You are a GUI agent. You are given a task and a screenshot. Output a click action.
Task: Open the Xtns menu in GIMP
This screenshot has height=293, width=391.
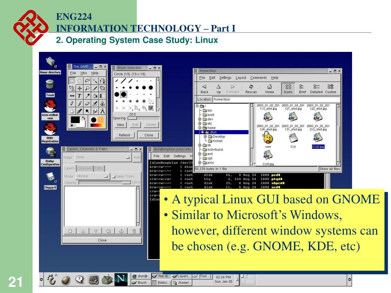84,73
